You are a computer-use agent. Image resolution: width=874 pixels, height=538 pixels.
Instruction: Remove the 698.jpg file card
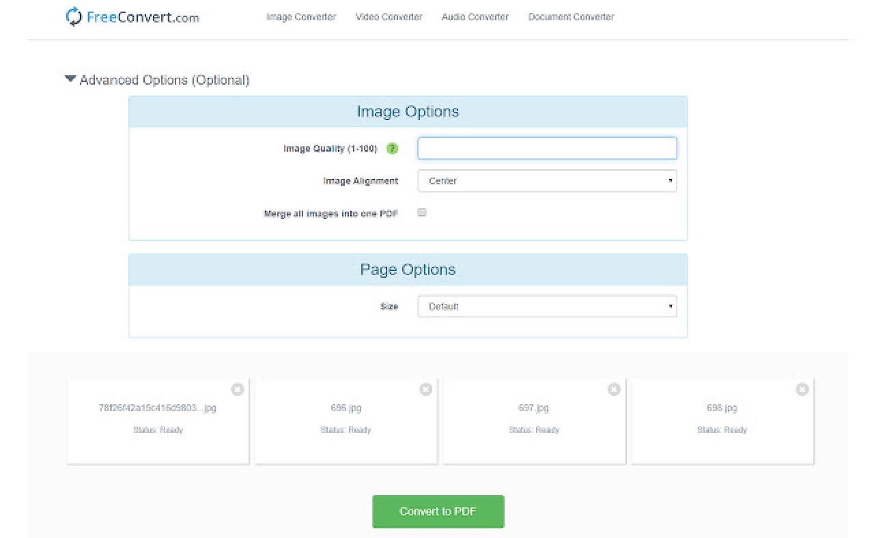tap(802, 389)
